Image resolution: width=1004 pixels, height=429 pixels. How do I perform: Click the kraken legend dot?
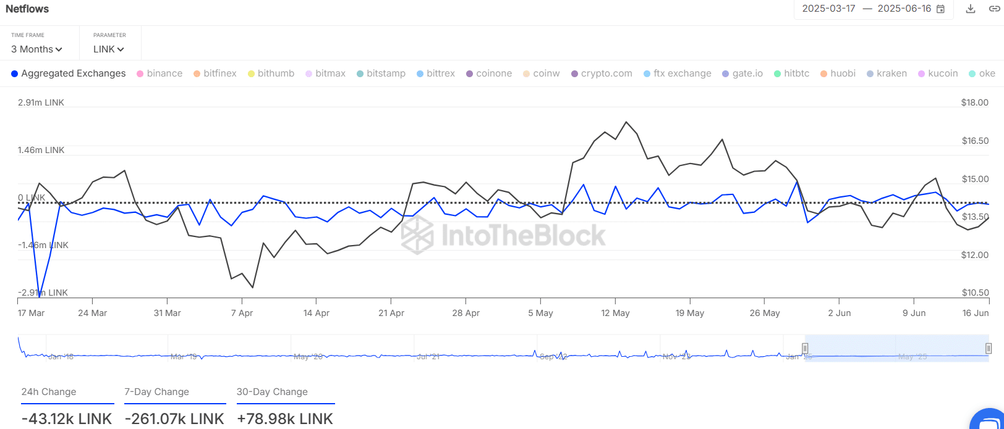(870, 73)
